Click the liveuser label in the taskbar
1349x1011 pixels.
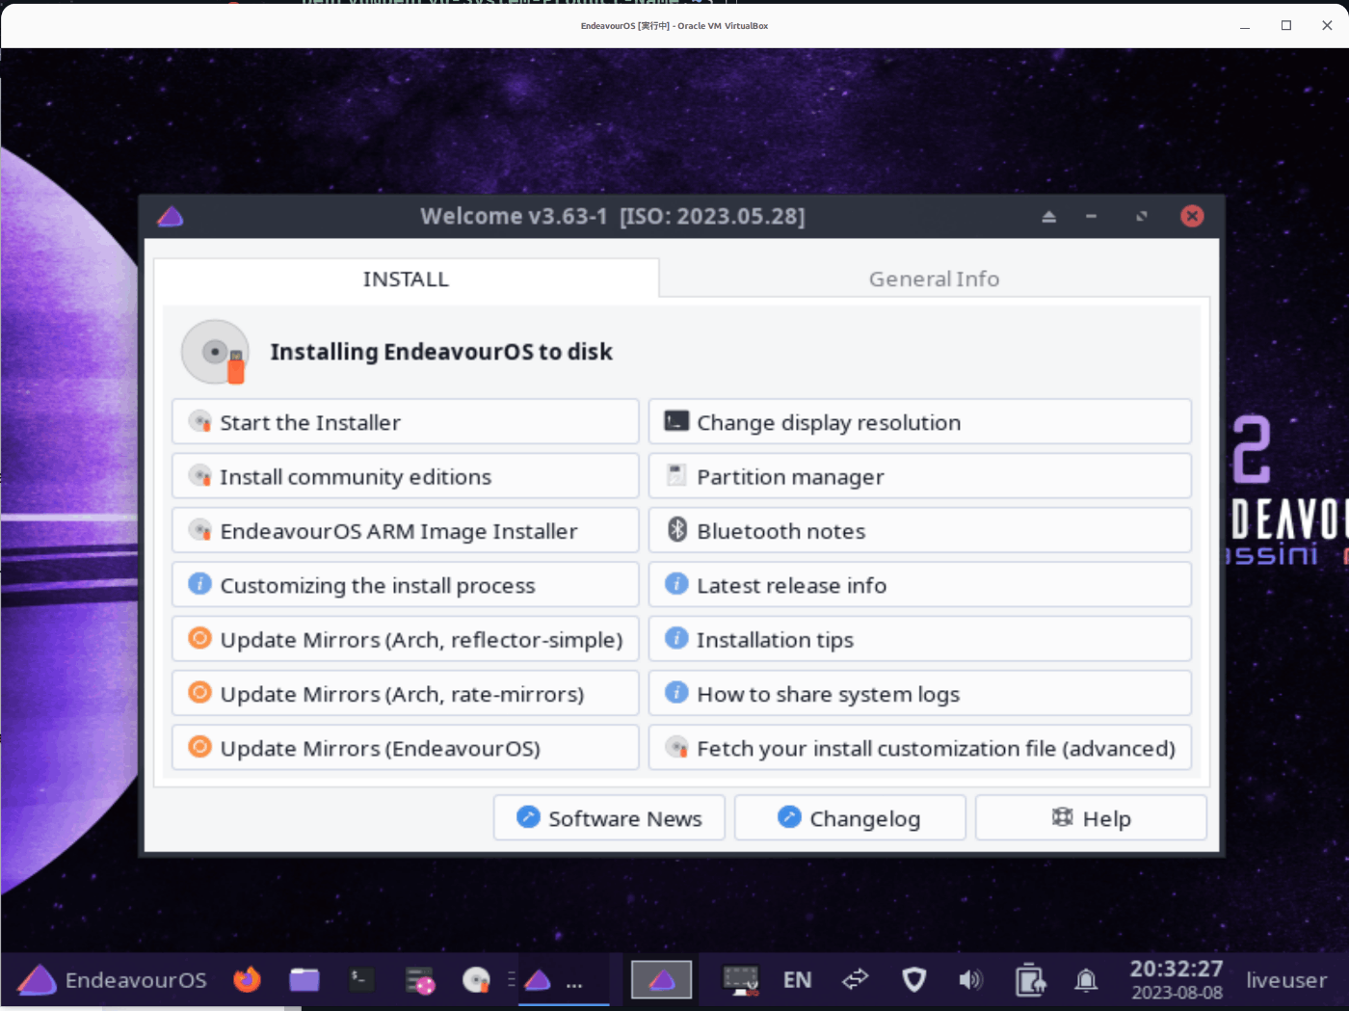(1286, 980)
